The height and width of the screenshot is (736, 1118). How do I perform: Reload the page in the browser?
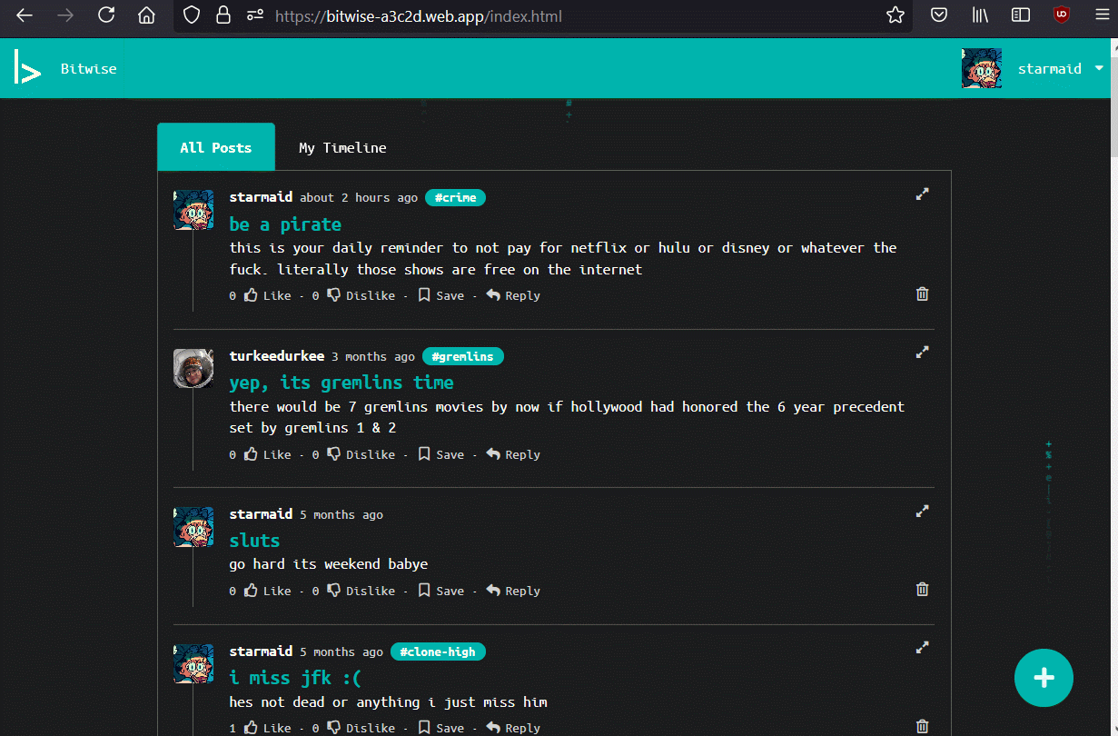coord(106,15)
